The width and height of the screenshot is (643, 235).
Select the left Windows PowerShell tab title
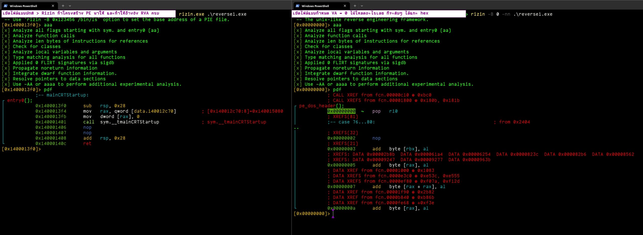pyautogui.click(x=23, y=6)
